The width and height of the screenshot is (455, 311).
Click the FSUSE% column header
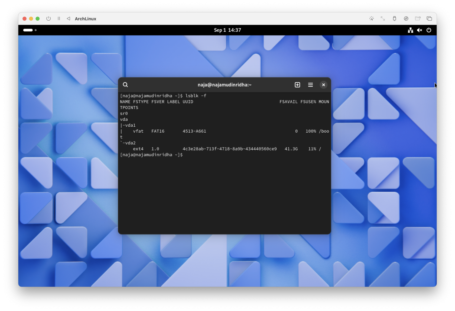pyautogui.click(x=308, y=102)
